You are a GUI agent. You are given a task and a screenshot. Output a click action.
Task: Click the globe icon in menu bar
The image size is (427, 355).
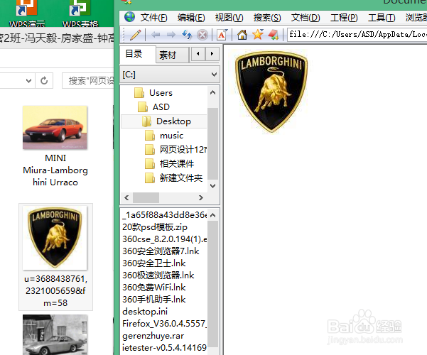tap(129, 17)
